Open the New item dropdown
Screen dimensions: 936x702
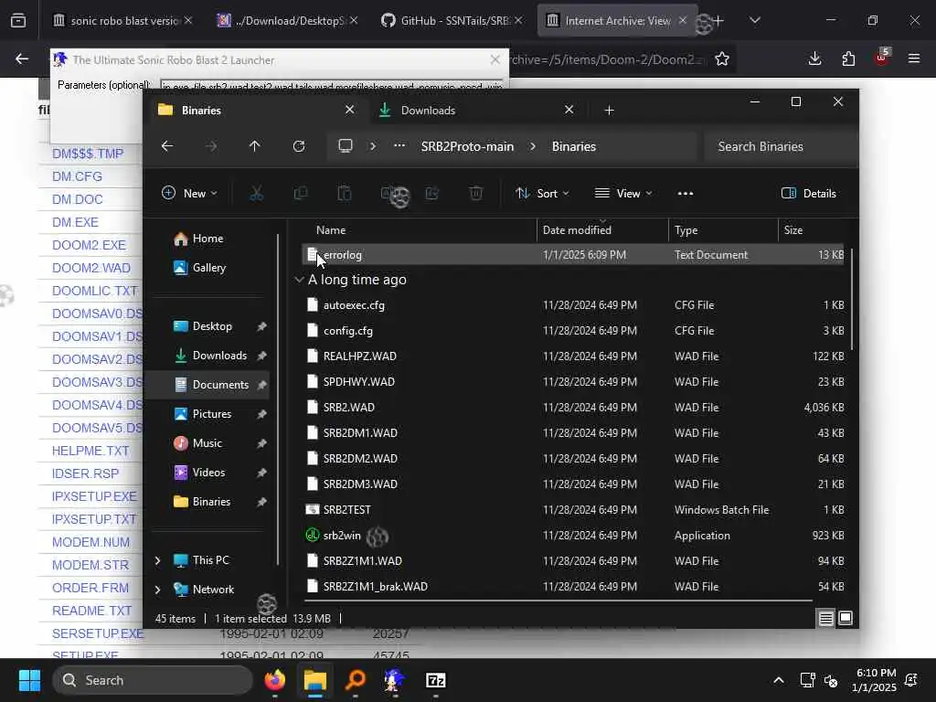190,194
